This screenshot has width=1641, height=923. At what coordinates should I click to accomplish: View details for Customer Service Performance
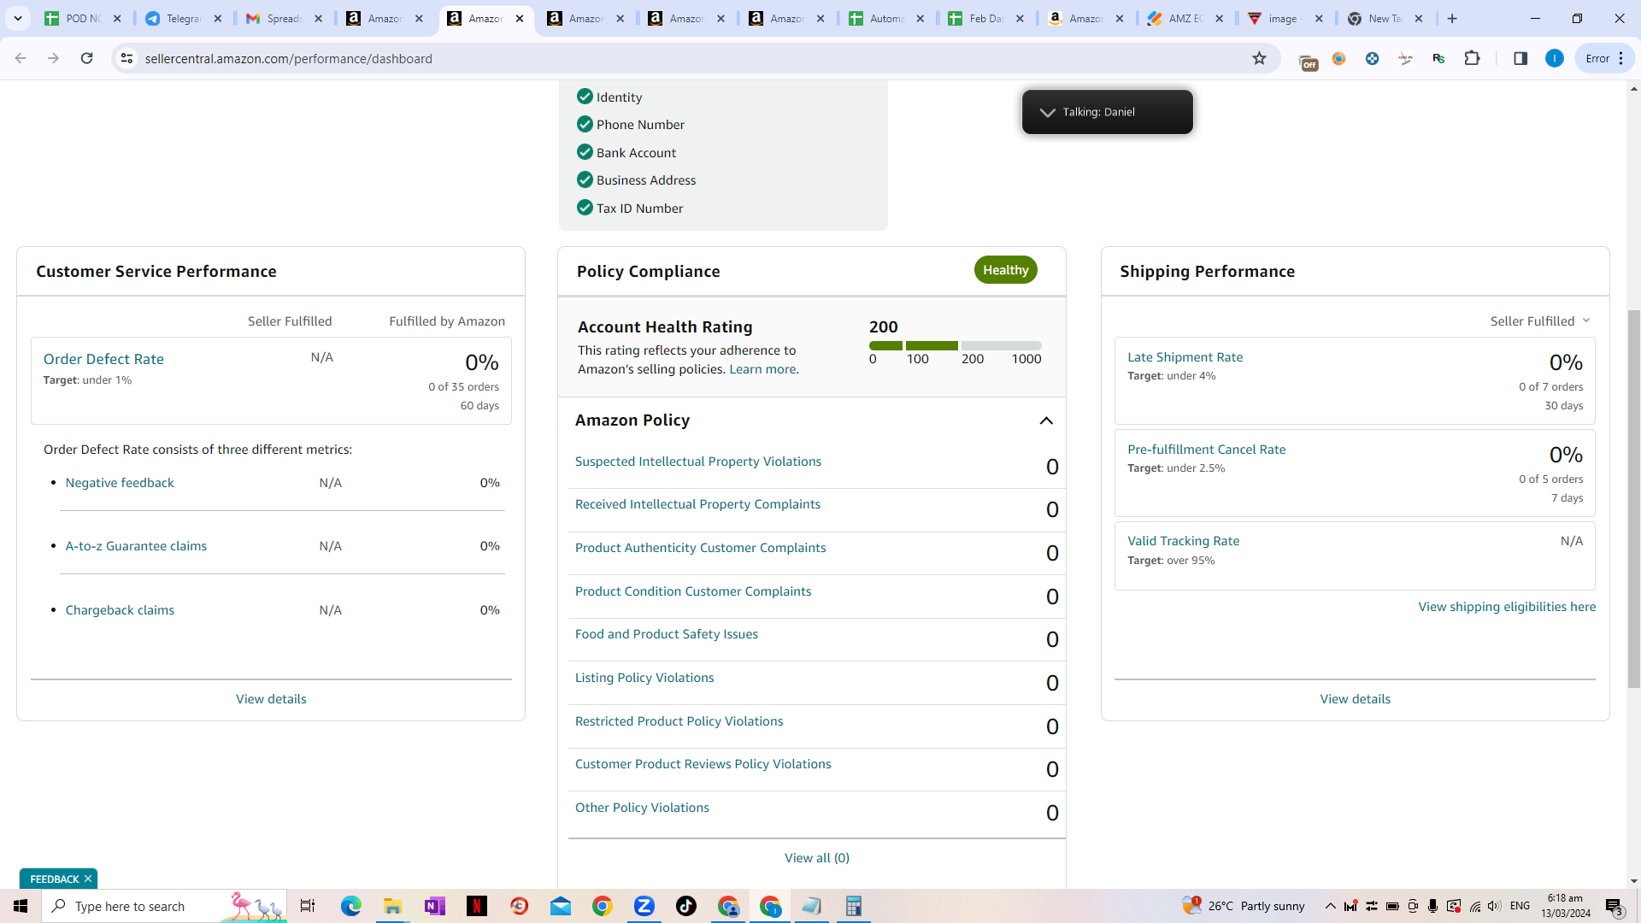pos(271,699)
